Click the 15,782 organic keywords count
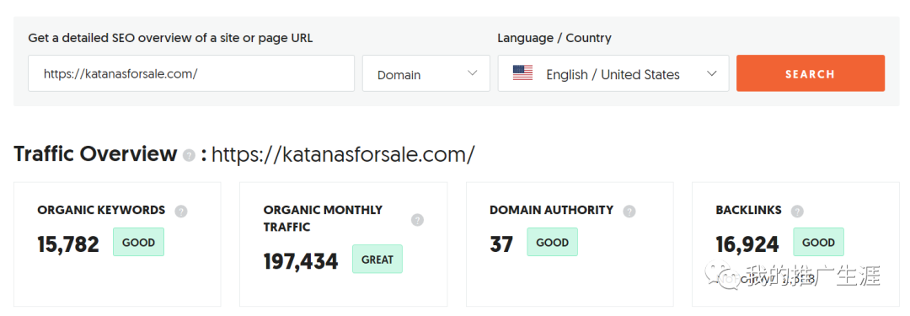 [x=68, y=244]
